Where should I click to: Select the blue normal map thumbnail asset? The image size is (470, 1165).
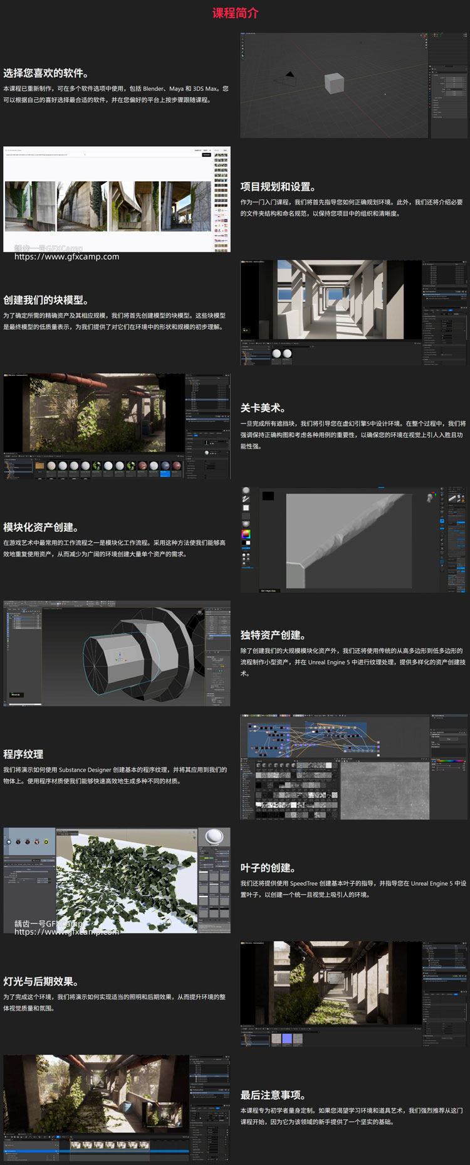[x=287, y=1039]
